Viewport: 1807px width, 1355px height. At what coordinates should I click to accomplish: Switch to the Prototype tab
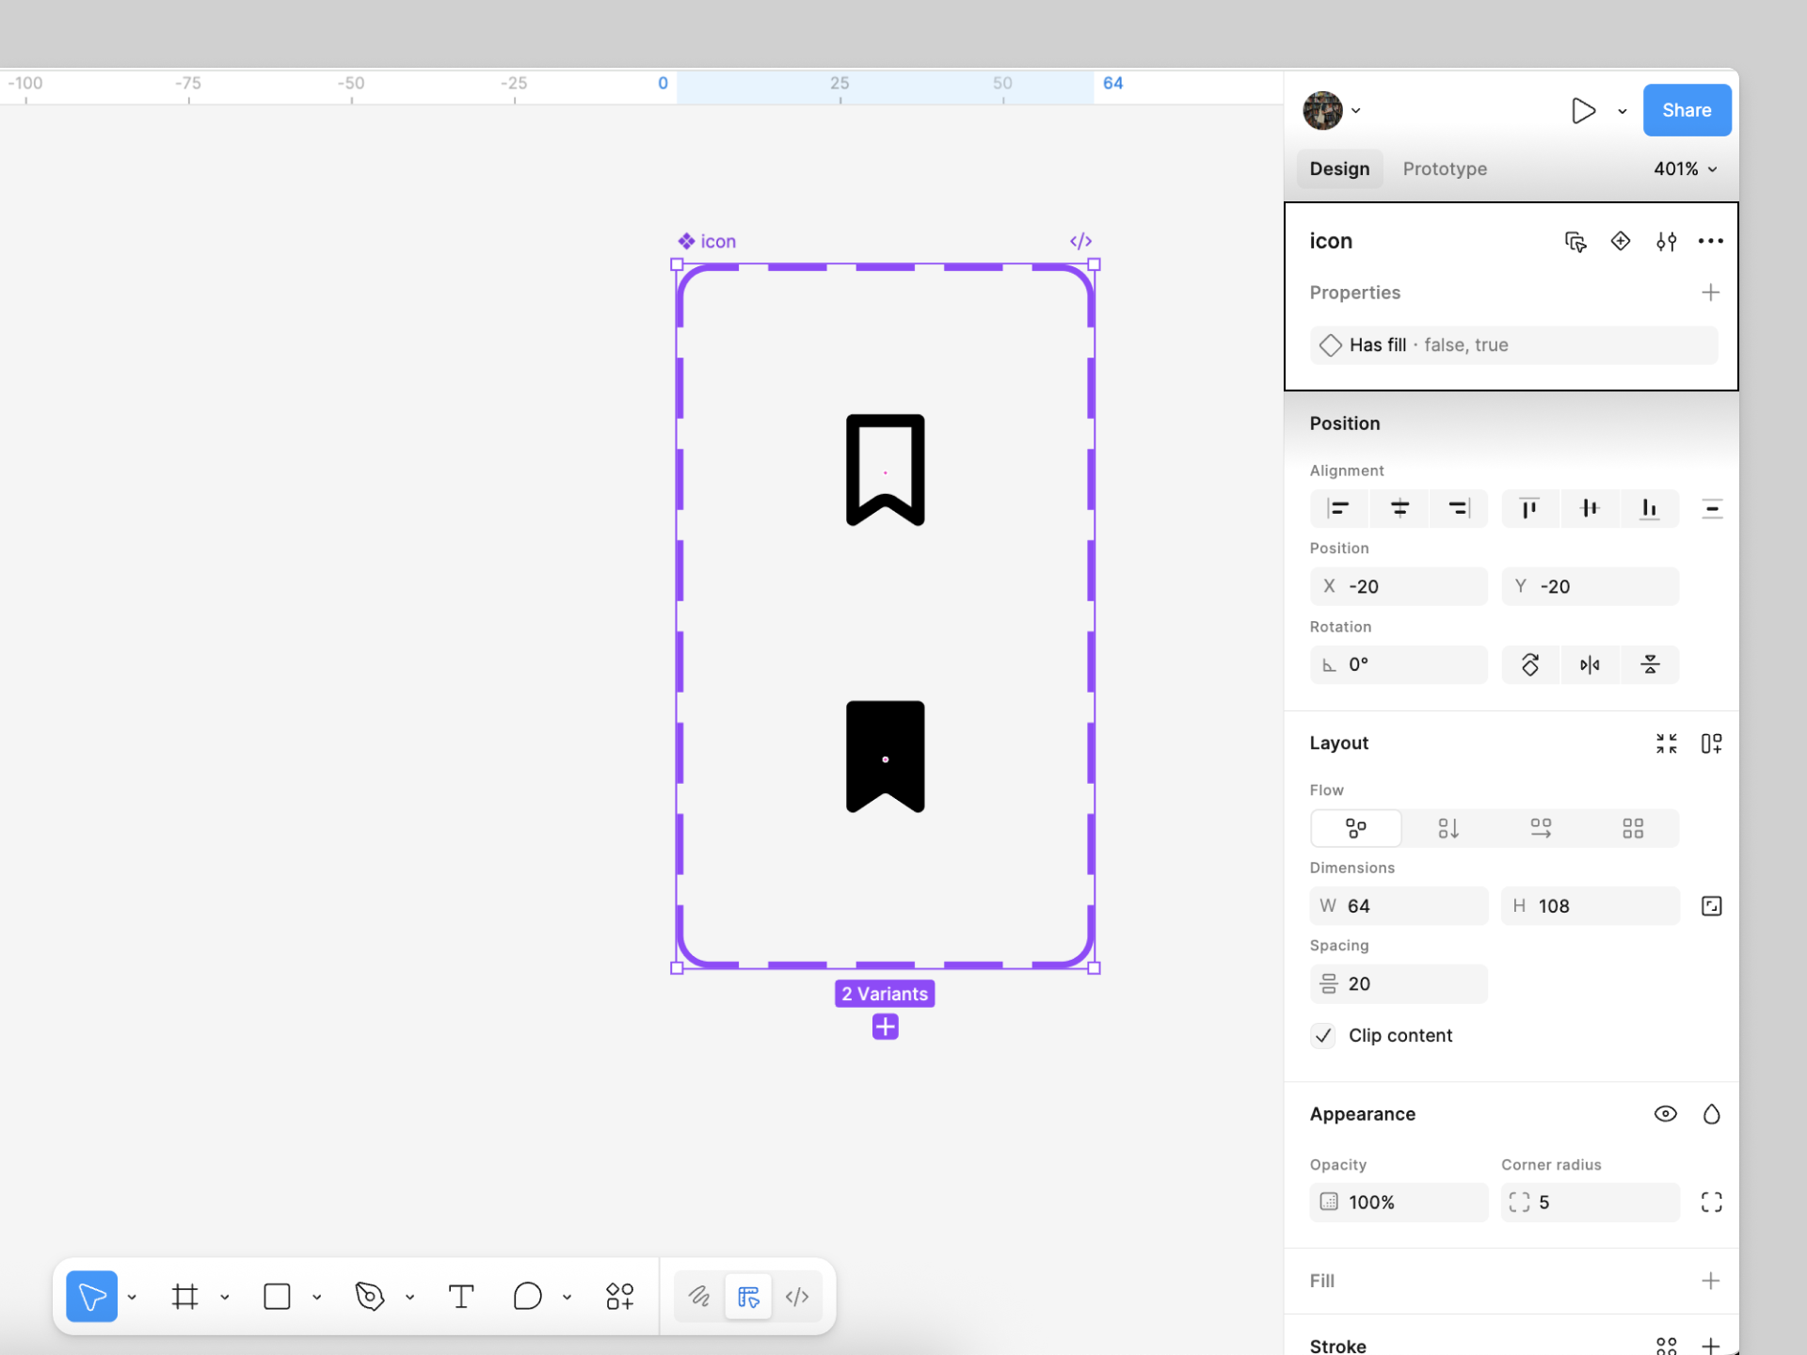(x=1445, y=169)
